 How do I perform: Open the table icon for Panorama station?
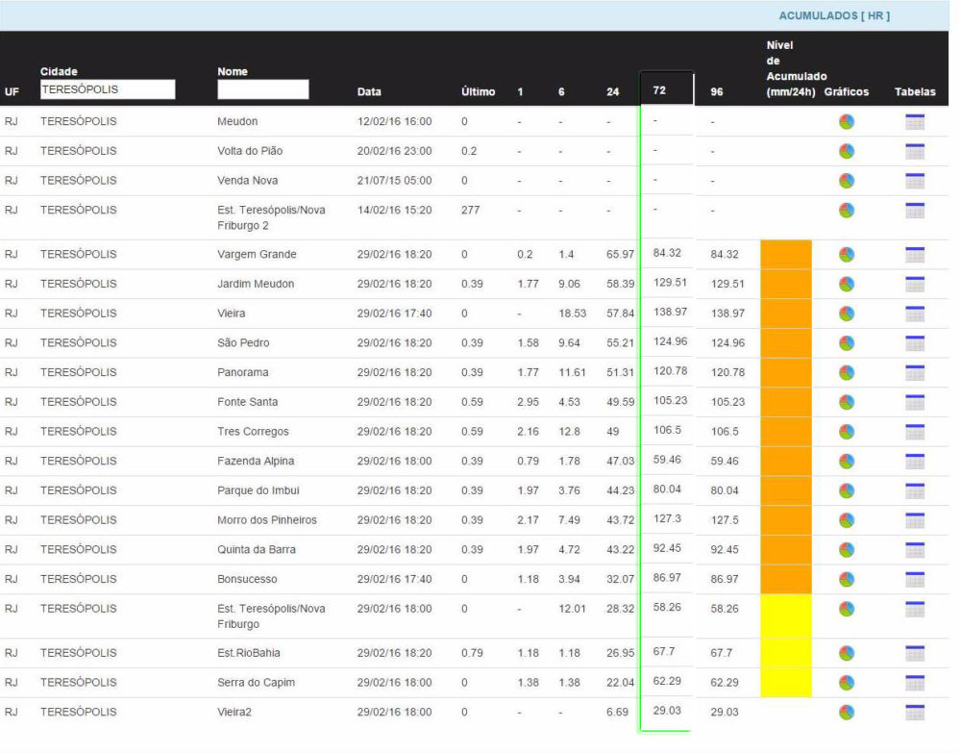point(914,372)
